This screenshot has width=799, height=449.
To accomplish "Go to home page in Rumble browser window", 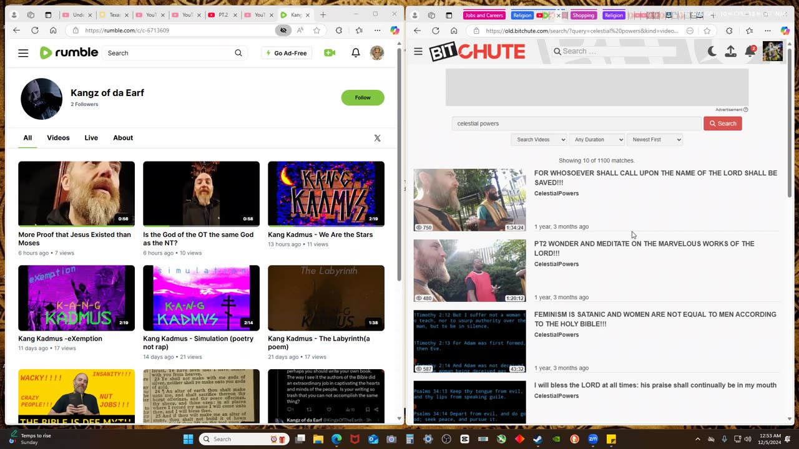I will click(53, 30).
